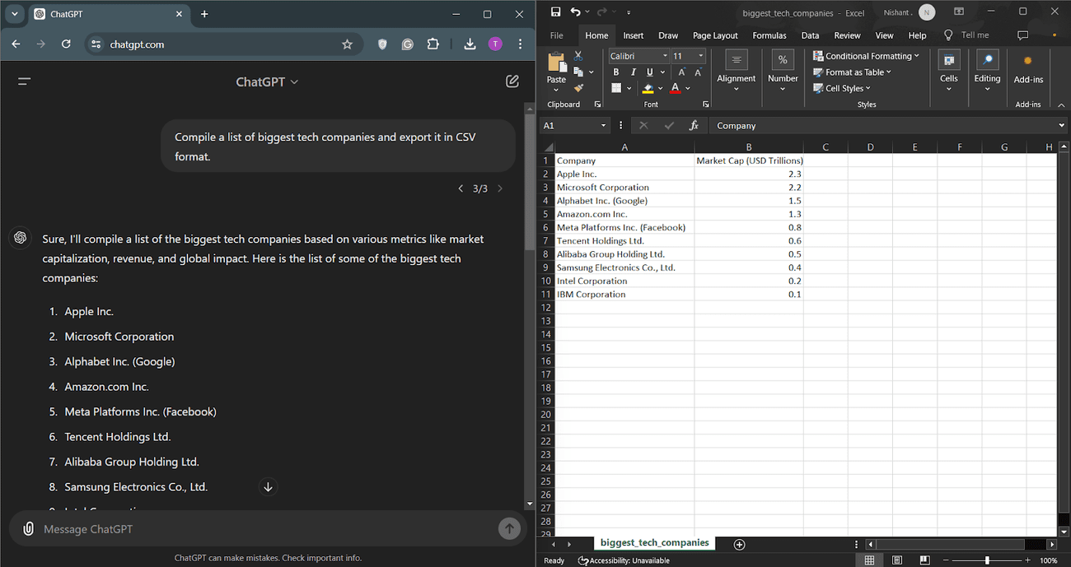The width and height of the screenshot is (1071, 567).
Task: Open the font name Calibri dropdown
Action: tap(664, 56)
